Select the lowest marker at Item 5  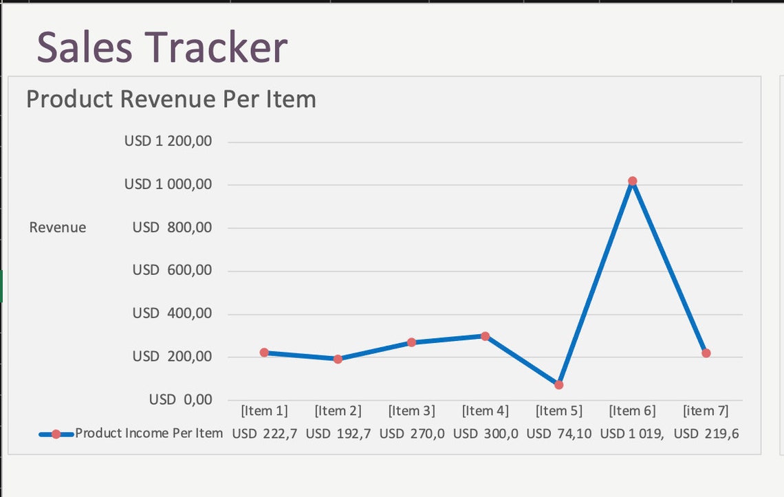559,385
